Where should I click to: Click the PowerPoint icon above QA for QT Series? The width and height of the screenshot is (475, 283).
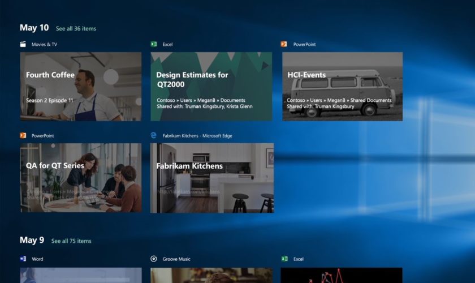point(23,136)
